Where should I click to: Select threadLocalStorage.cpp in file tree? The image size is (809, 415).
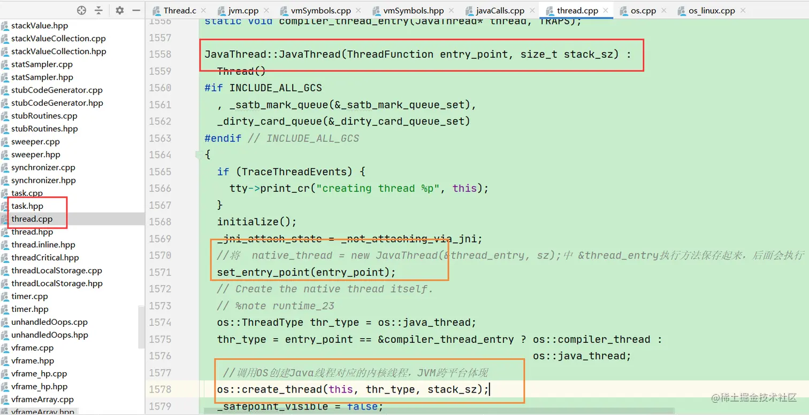[57, 271]
